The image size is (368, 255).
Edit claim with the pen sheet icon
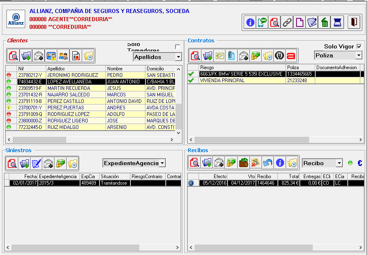tap(36, 163)
